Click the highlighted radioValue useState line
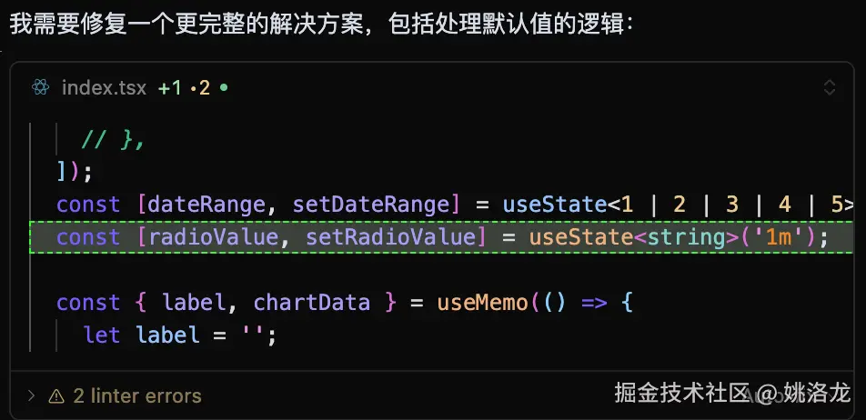Image resolution: width=866 pixels, height=420 pixels. point(441,237)
